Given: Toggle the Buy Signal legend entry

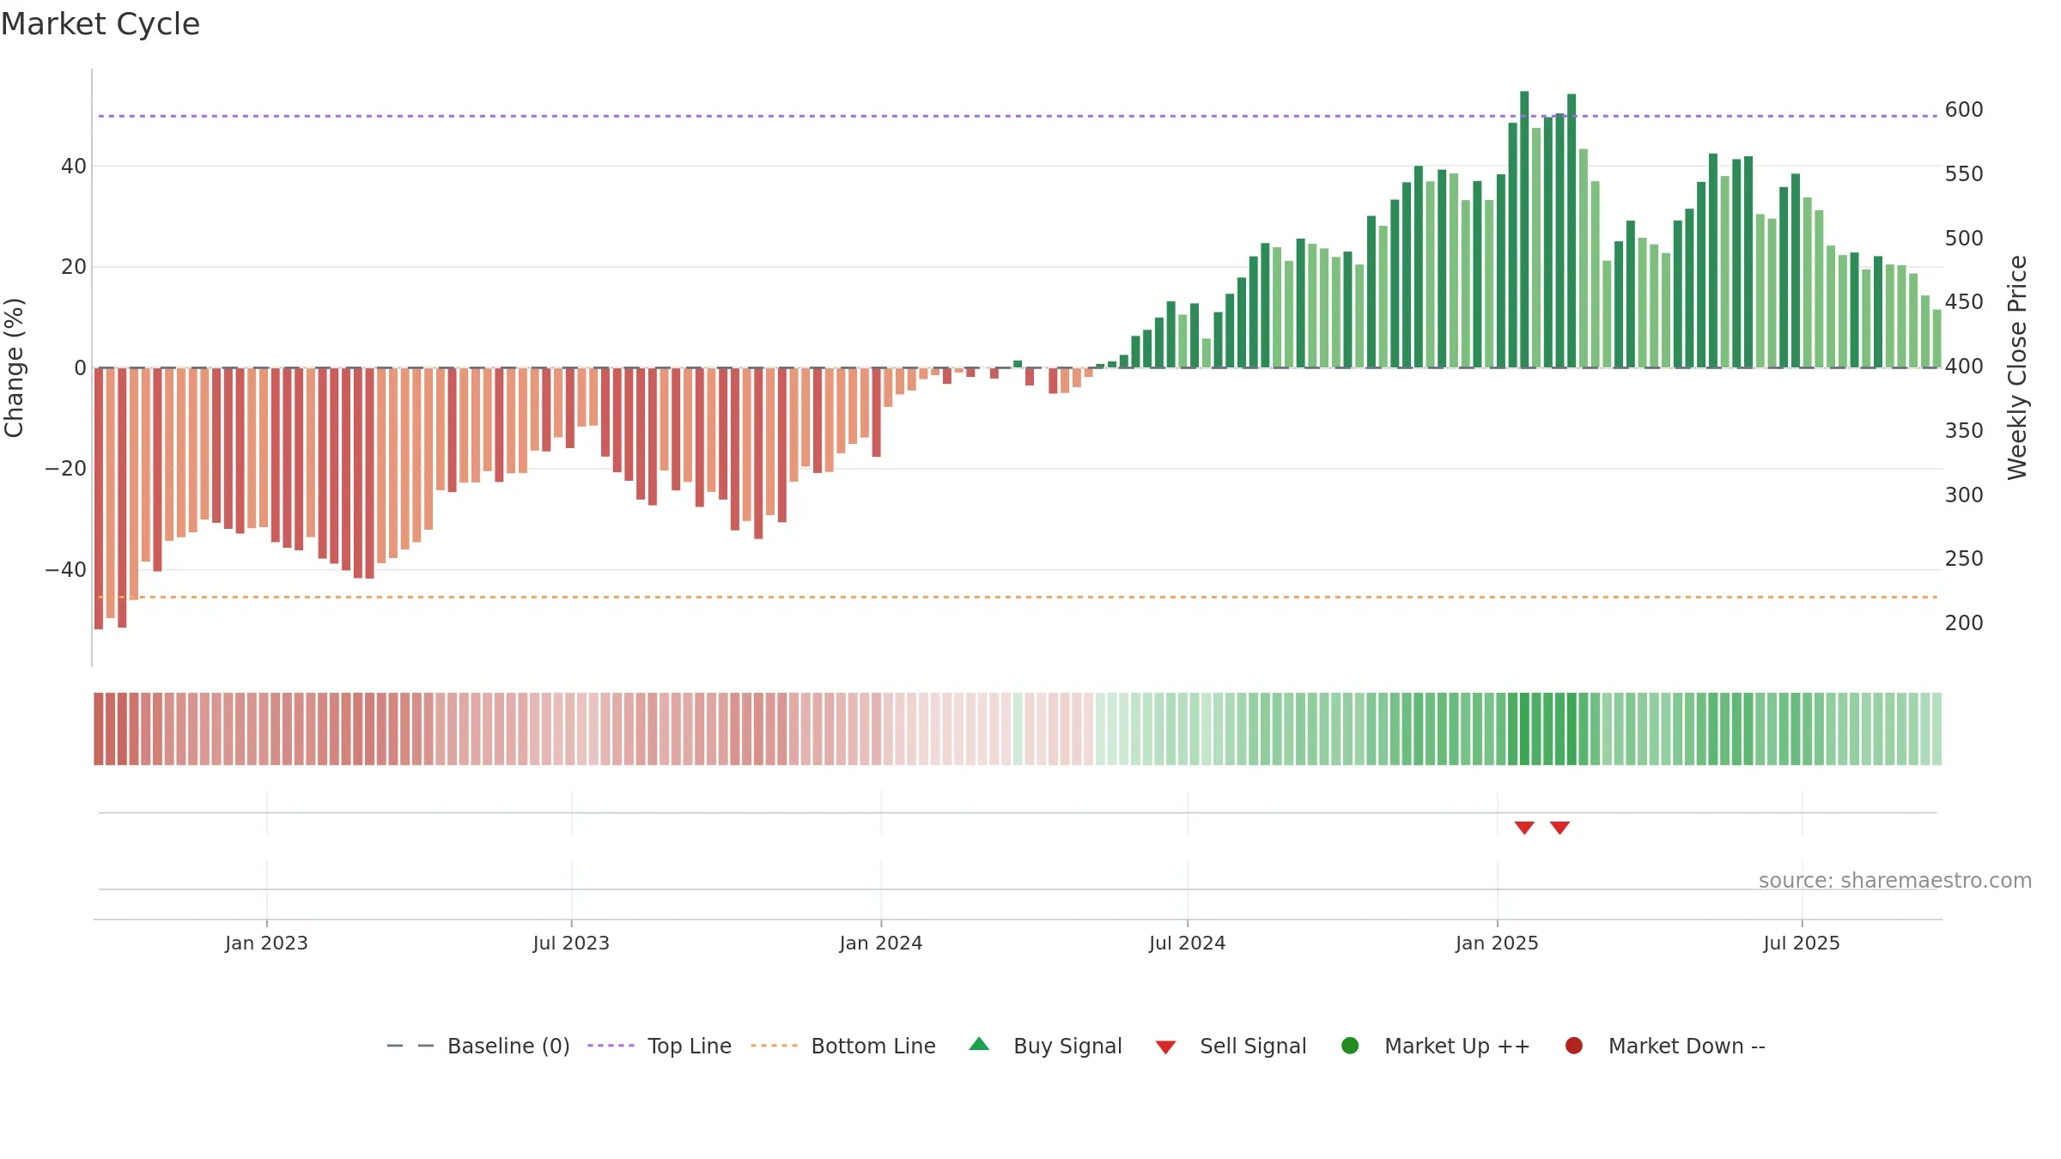Looking at the screenshot, I should click(1045, 1046).
